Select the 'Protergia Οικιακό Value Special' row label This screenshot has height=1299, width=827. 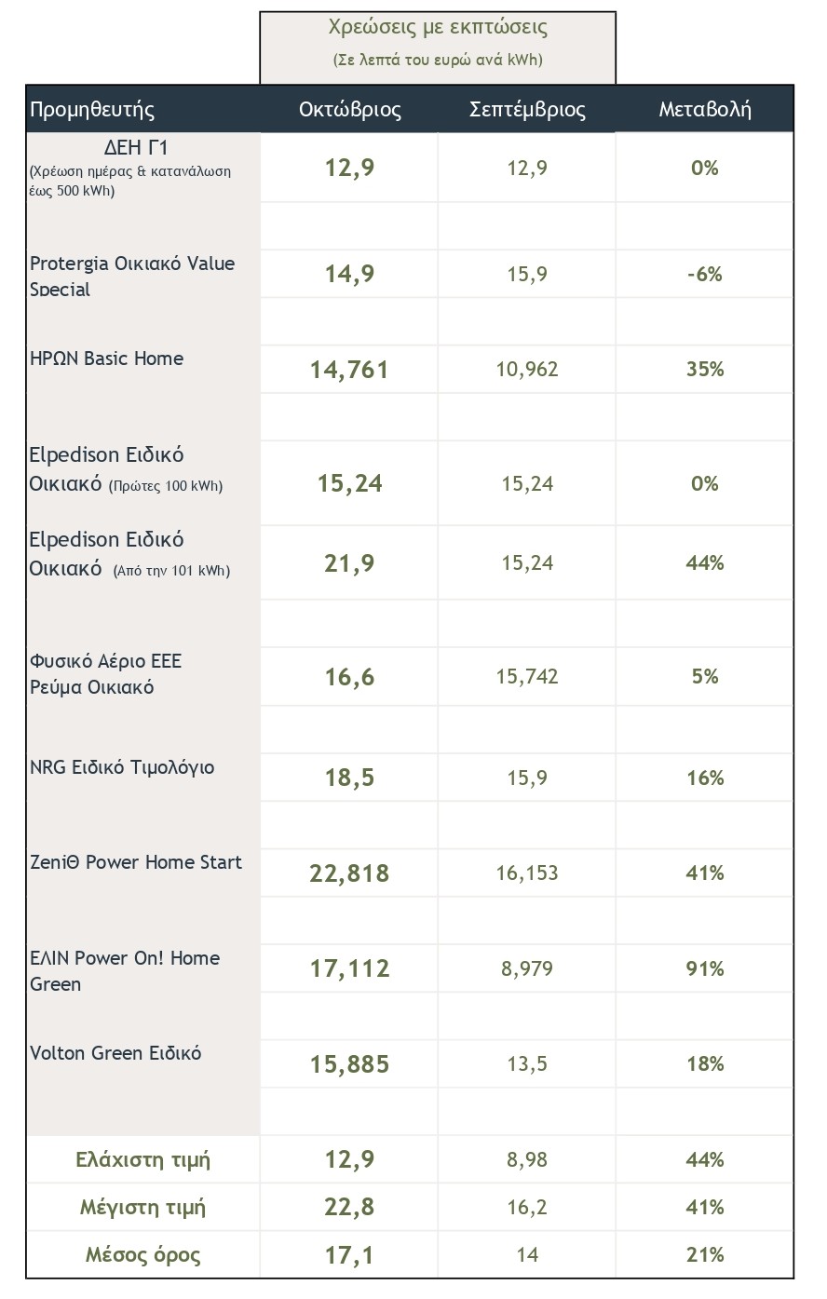pyautogui.click(x=132, y=276)
